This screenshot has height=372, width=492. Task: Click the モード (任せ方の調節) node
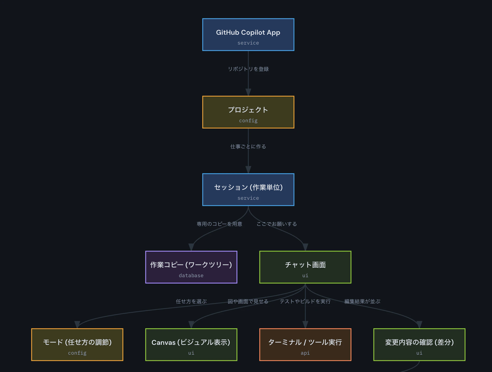77,345
